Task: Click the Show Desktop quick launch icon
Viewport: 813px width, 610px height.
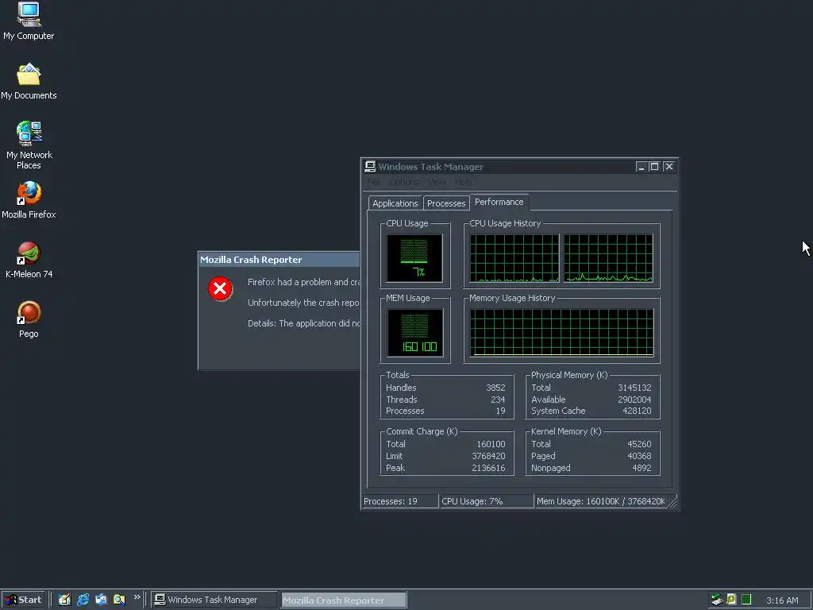Action: [x=64, y=600]
